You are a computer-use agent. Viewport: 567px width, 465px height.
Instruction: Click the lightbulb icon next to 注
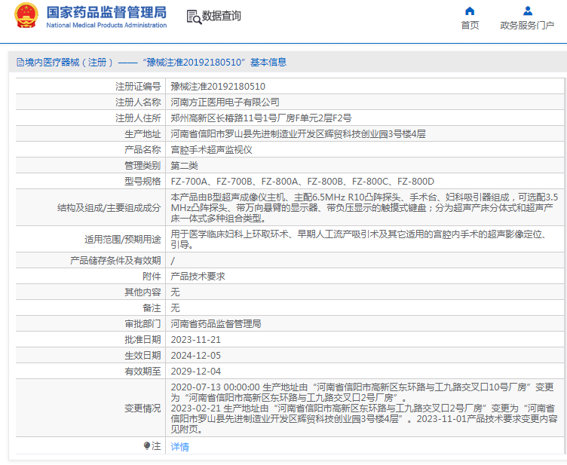click(x=147, y=446)
